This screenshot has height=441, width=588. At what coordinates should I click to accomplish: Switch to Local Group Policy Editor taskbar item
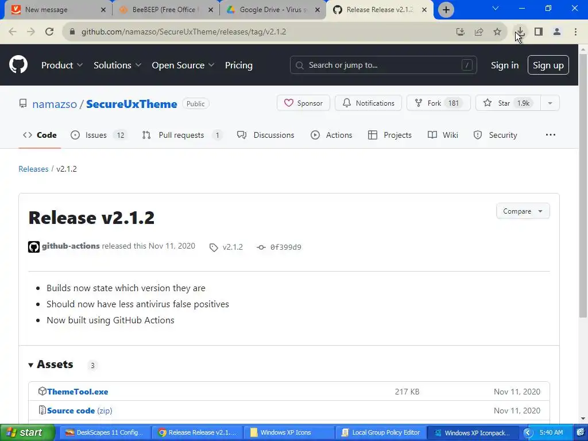click(x=381, y=432)
